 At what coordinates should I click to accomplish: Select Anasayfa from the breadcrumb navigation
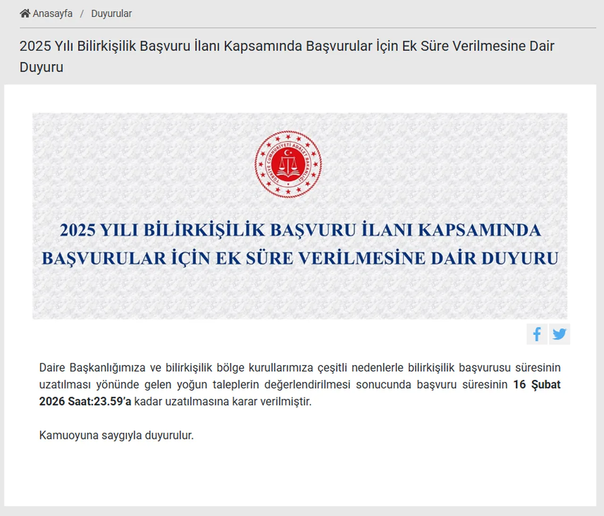tap(52, 13)
